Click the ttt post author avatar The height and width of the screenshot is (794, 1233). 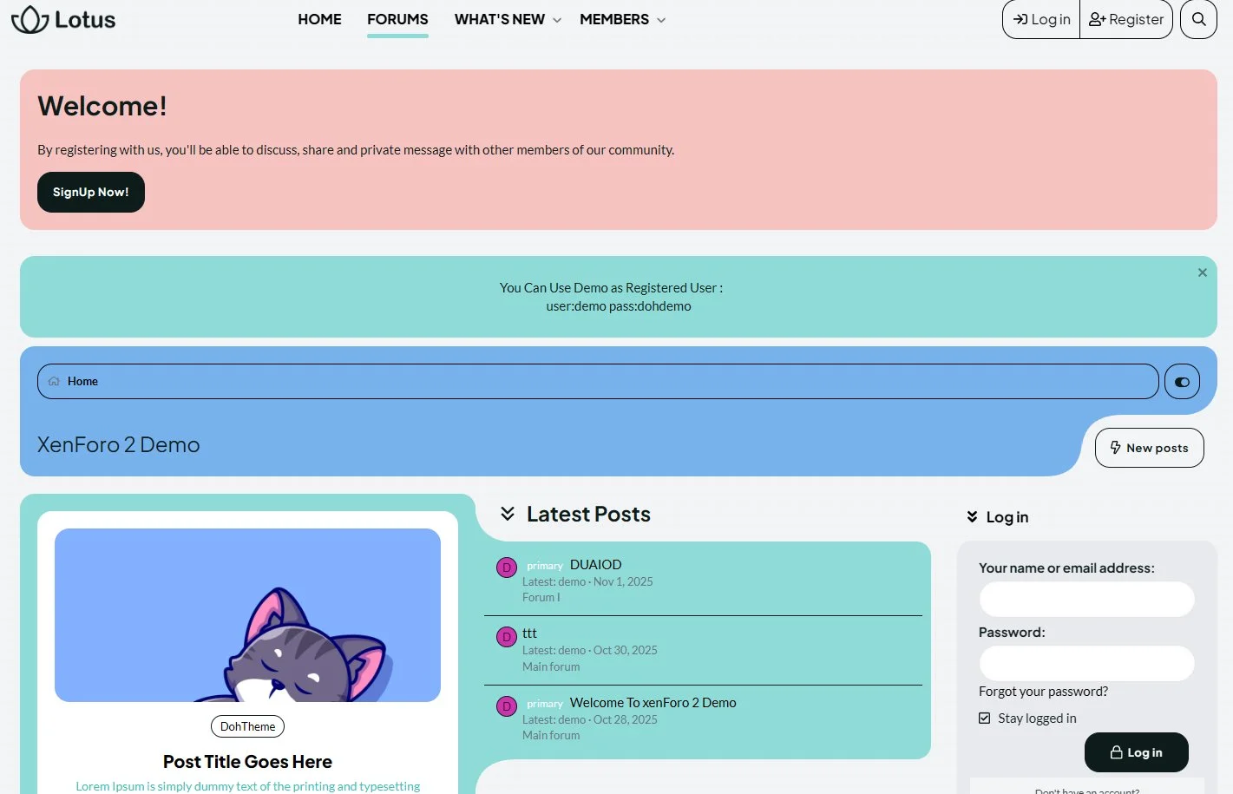click(x=507, y=637)
